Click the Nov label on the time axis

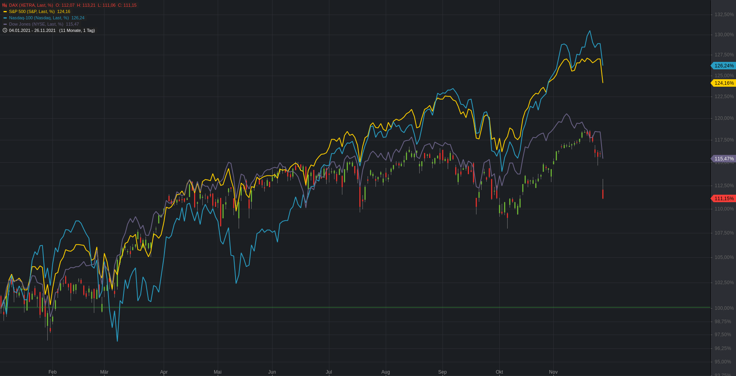(553, 372)
